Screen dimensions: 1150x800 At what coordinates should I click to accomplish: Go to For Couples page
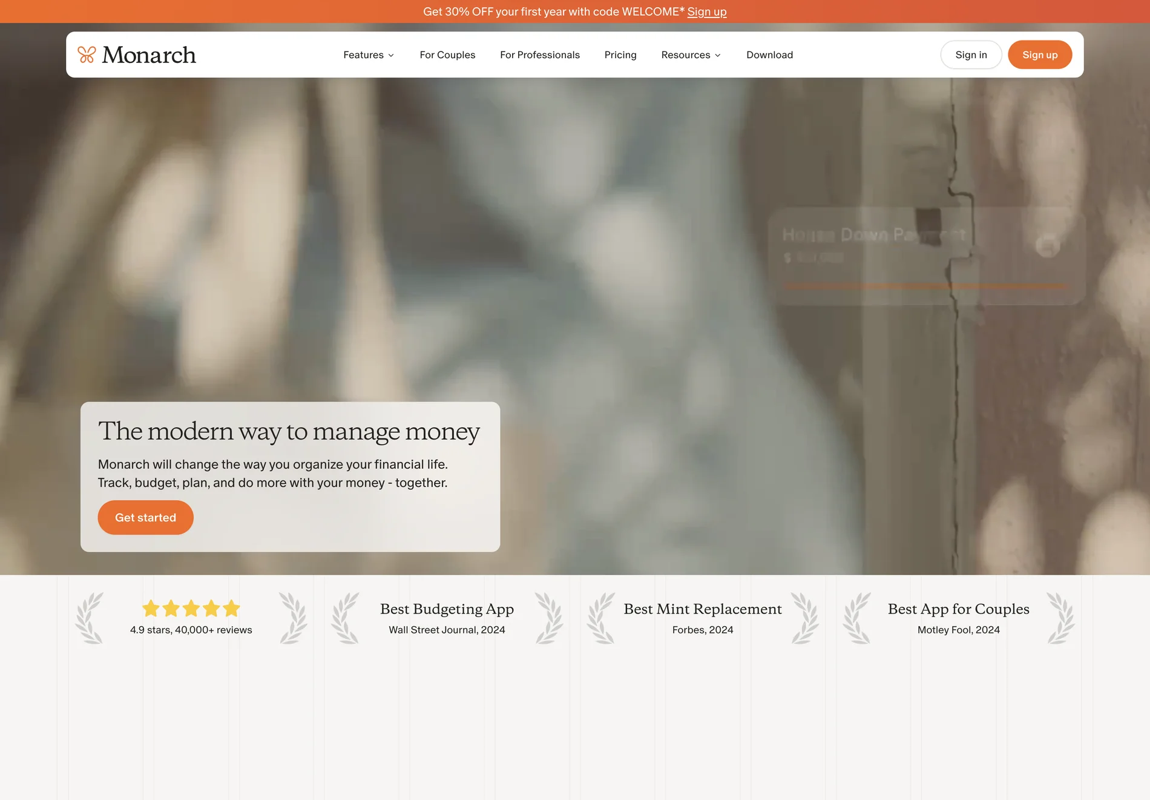click(x=447, y=55)
